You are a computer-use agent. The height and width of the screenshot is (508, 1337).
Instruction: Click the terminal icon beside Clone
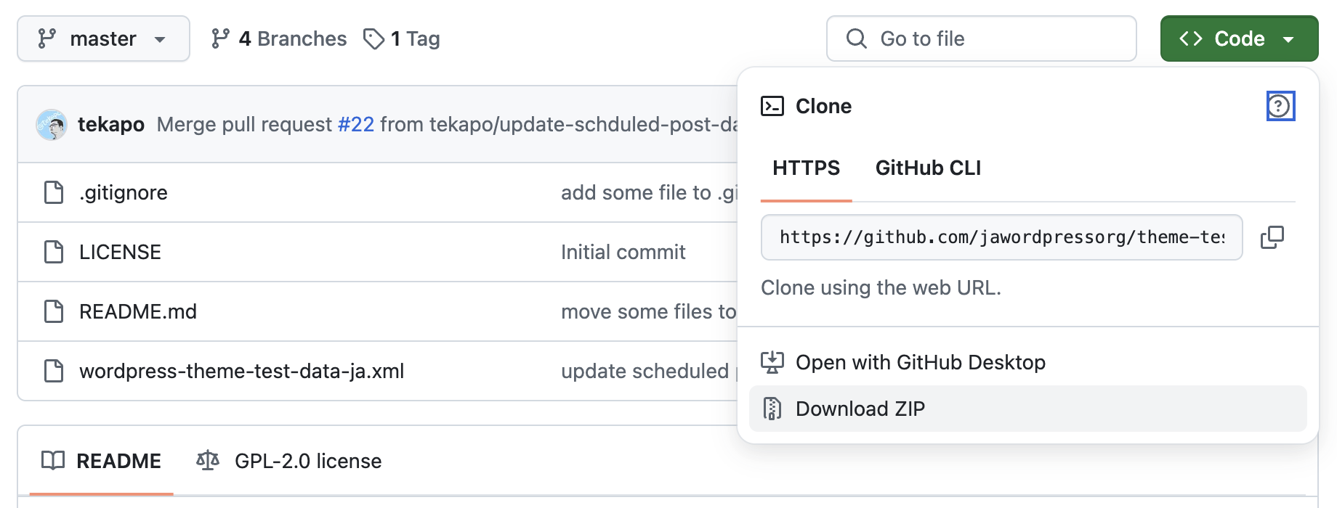click(x=772, y=107)
